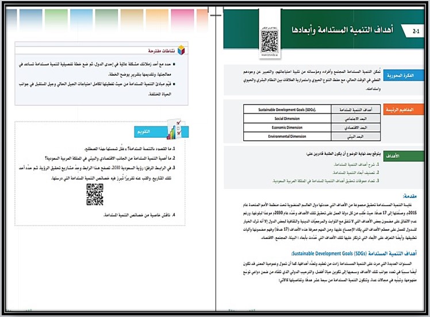Screen dimensions: 430x317
Task: Select the Sustainable Development Goals (SDGs). table cell
Action: [287, 109]
